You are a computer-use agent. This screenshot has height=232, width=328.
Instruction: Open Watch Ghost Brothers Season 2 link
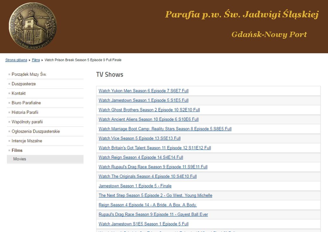(149, 110)
